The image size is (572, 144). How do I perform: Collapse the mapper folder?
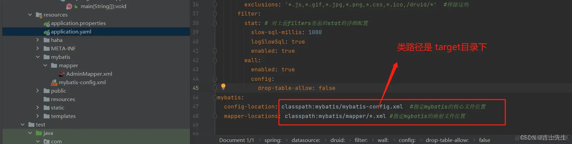45,66
